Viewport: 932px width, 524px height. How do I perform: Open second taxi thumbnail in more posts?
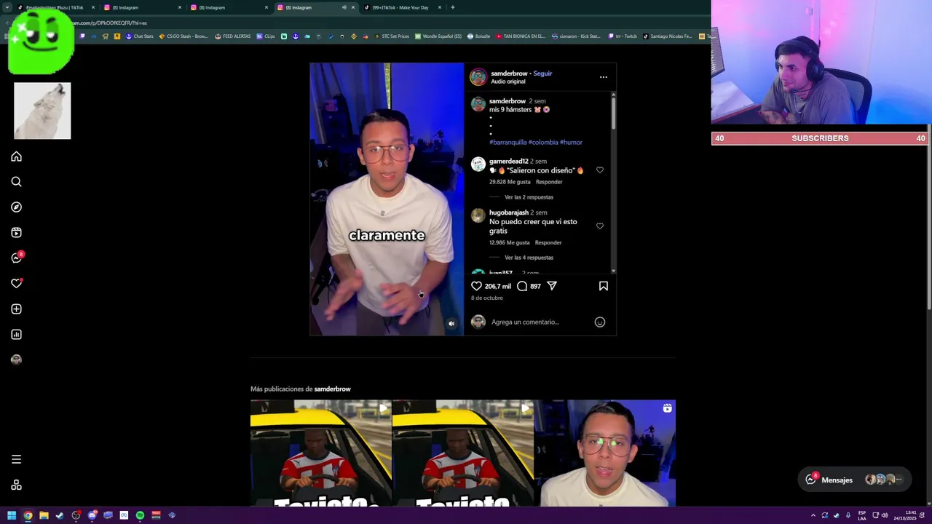462,453
